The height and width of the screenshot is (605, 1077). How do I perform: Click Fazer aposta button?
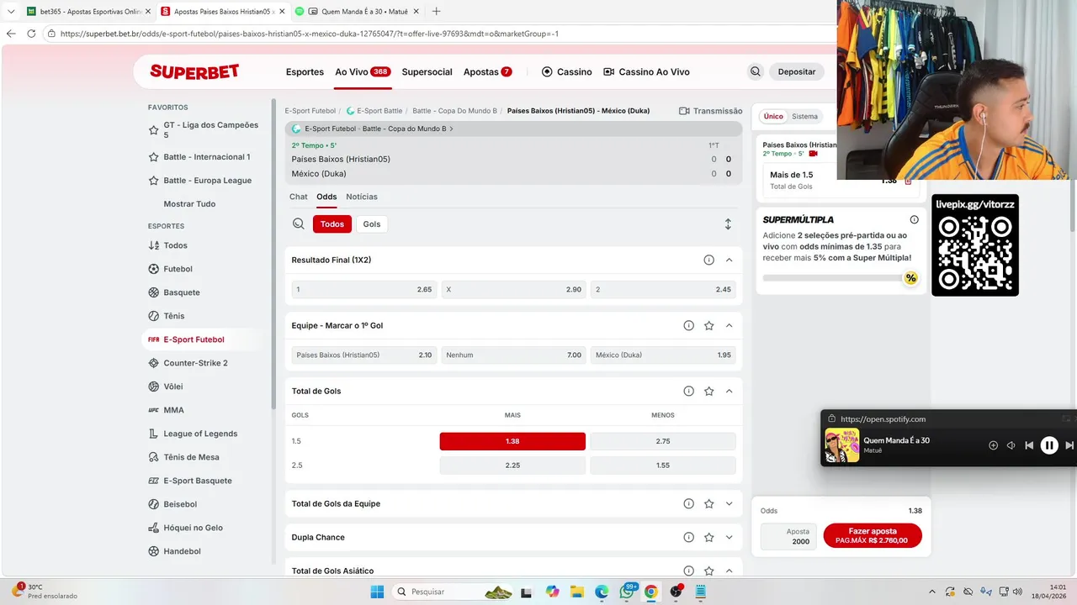(x=873, y=535)
